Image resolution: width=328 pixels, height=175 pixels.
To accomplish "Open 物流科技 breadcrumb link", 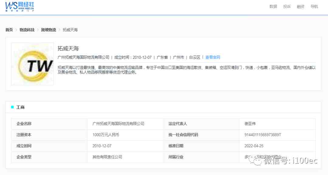I will 27,30.
